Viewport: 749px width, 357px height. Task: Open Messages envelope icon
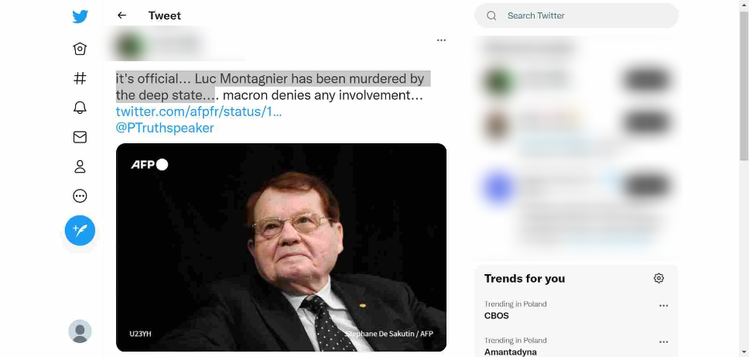click(80, 137)
